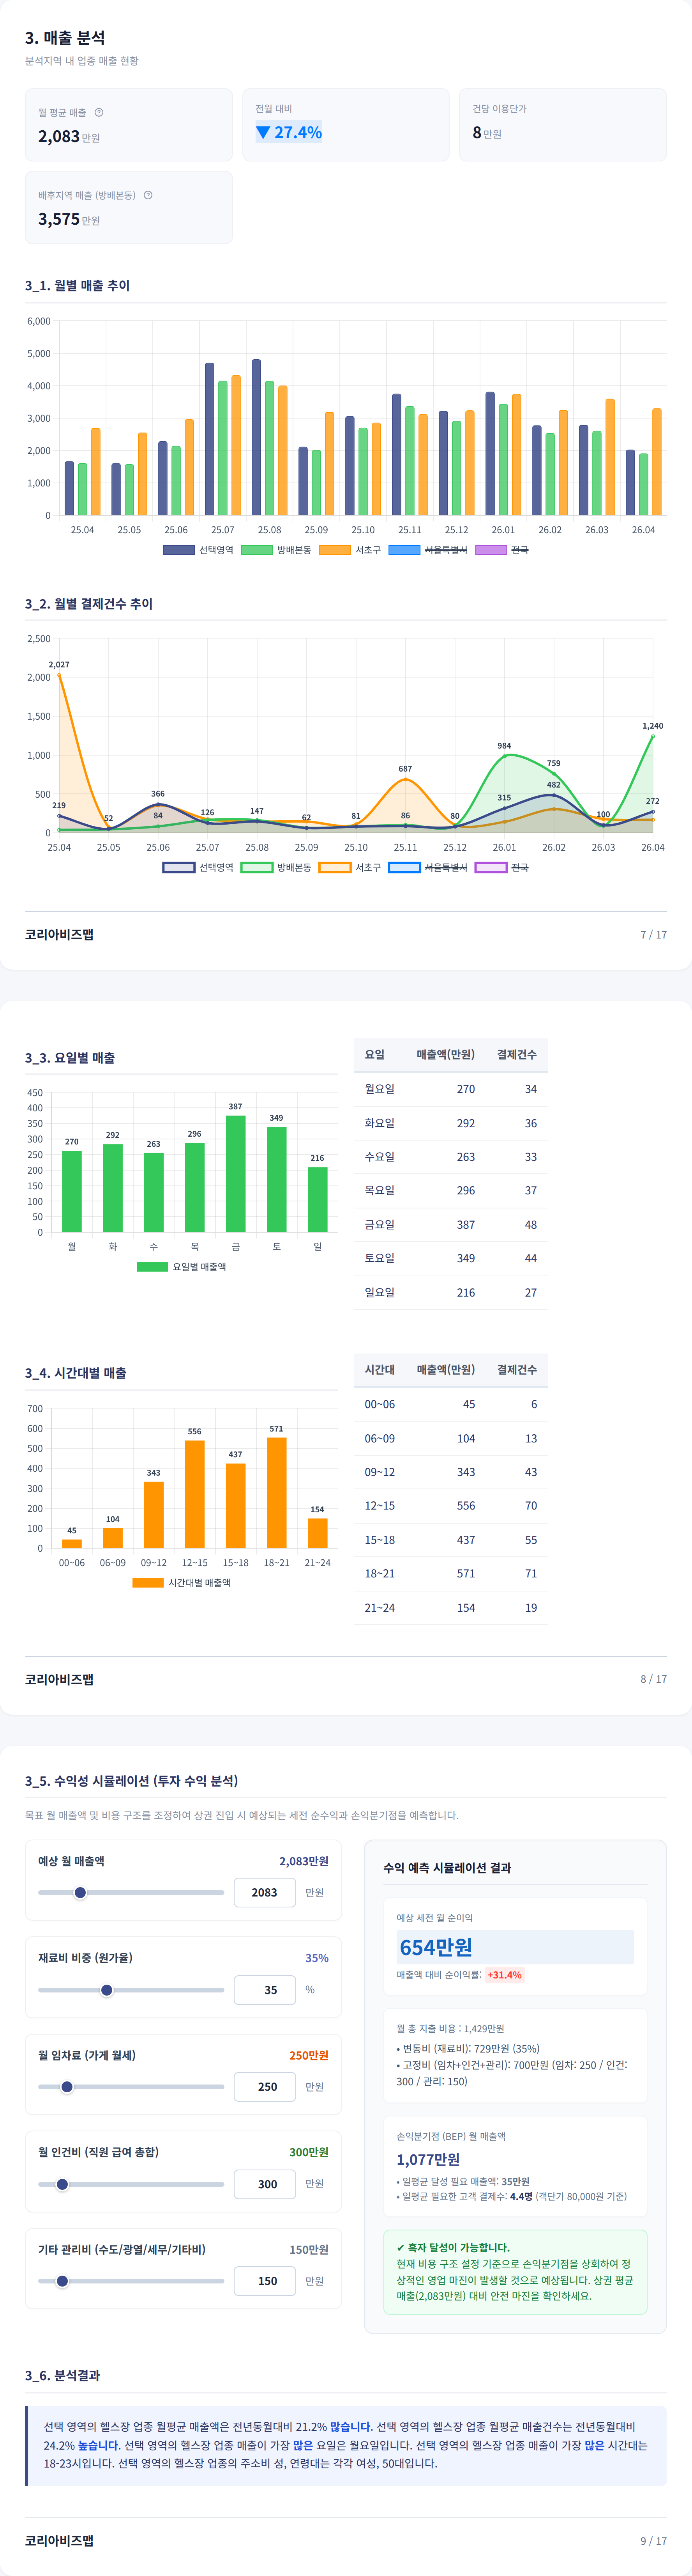Click the +31.4% 순이익률 badge
692x2576 pixels.
tap(504, 1975)
